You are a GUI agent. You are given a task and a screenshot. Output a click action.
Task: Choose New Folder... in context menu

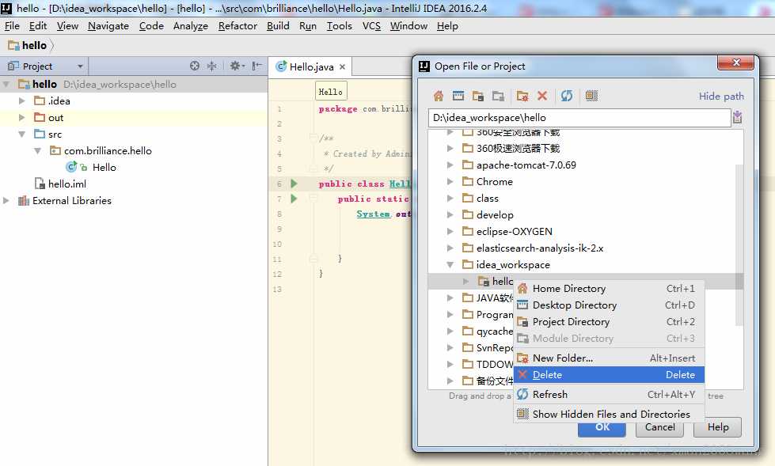609,358
